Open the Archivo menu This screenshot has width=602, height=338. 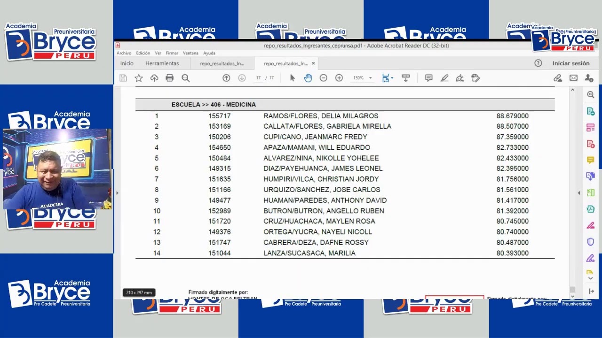tap(124, 53)
